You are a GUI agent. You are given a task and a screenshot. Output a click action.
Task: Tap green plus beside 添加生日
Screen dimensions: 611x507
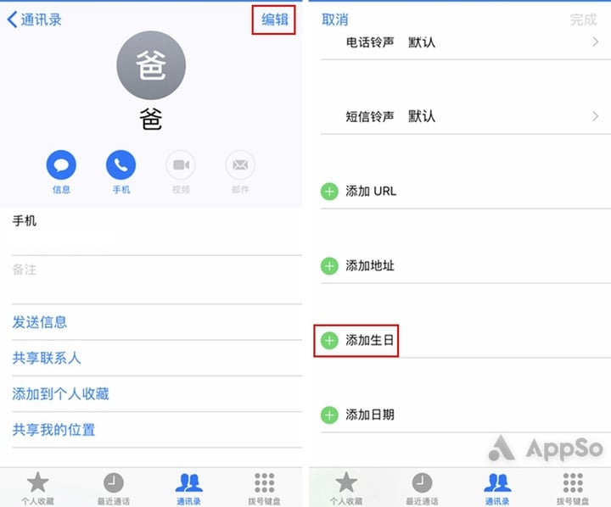click(329, 341)
